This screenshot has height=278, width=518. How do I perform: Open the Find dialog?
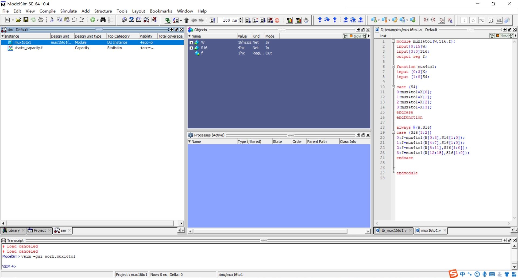103,20
